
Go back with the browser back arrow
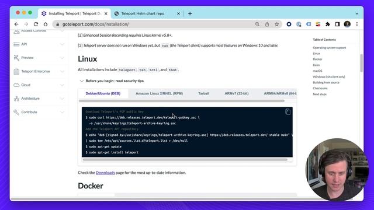16,24
